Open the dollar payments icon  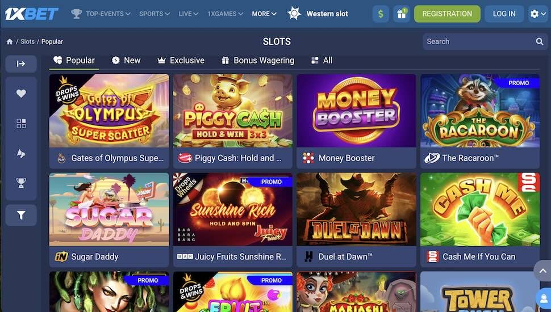coord(381,14)
